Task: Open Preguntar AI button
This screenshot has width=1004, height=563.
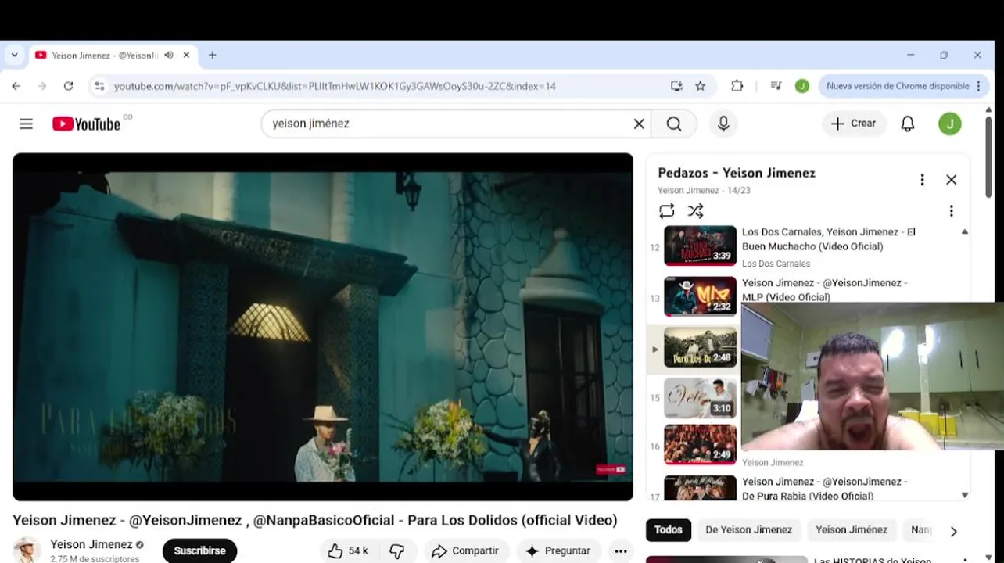Action: [558, 550]
